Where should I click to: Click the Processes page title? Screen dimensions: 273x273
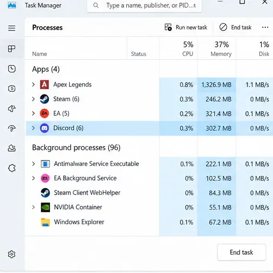tap(47, 28)
